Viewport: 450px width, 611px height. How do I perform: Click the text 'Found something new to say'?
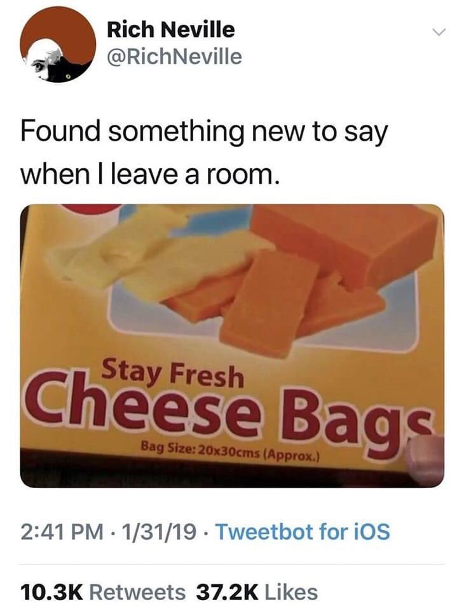click(204, 132)
